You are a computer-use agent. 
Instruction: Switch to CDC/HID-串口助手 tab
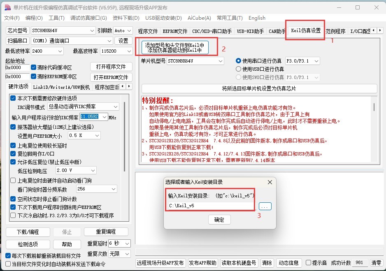[x=212, y=31]
